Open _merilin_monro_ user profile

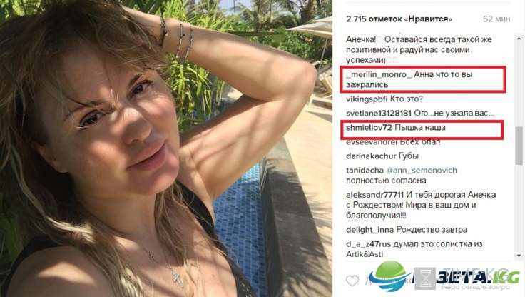click(x=379, y=74)
